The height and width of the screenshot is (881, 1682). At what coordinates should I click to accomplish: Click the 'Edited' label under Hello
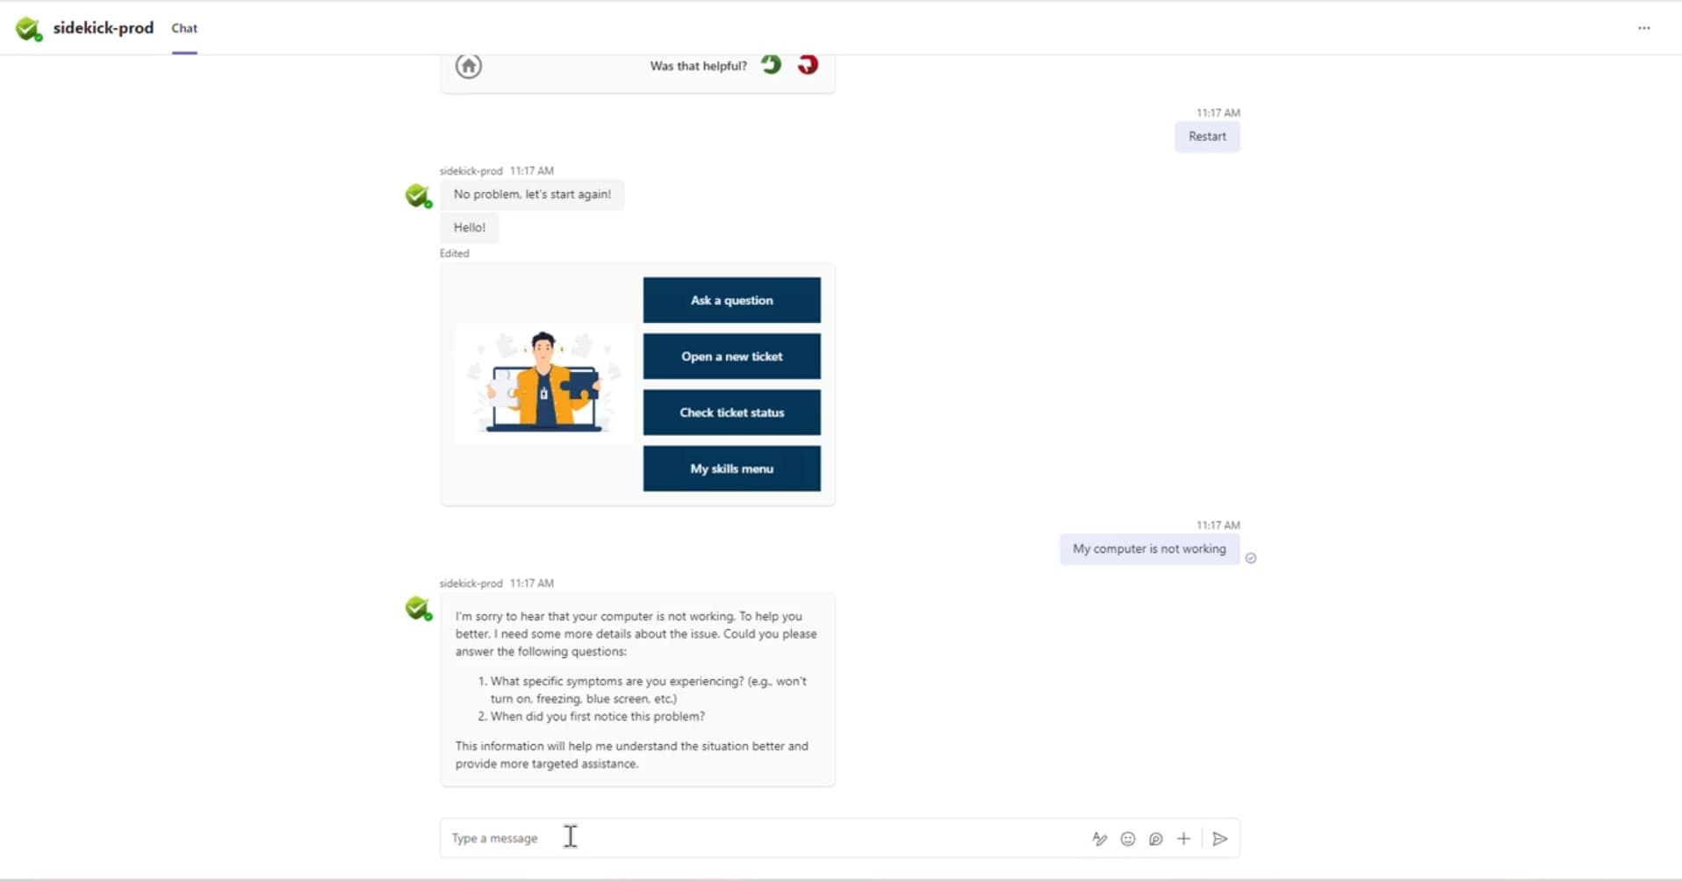[455, 254]
